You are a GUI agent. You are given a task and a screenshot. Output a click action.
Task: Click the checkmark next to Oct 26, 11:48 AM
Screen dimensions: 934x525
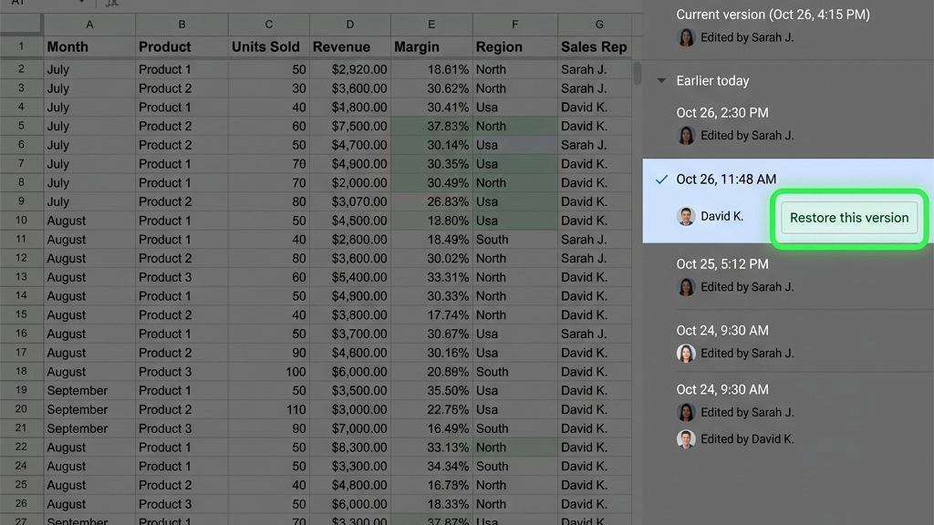(661, 180)
